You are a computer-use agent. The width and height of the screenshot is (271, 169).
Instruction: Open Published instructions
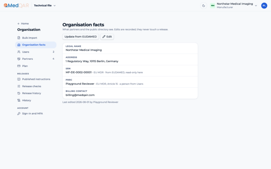click(36, 79)
